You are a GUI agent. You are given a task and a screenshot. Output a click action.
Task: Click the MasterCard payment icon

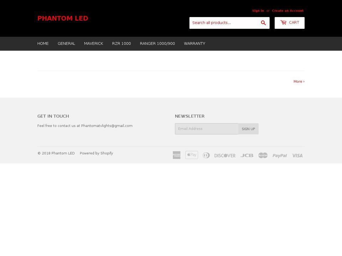[263, 155]
